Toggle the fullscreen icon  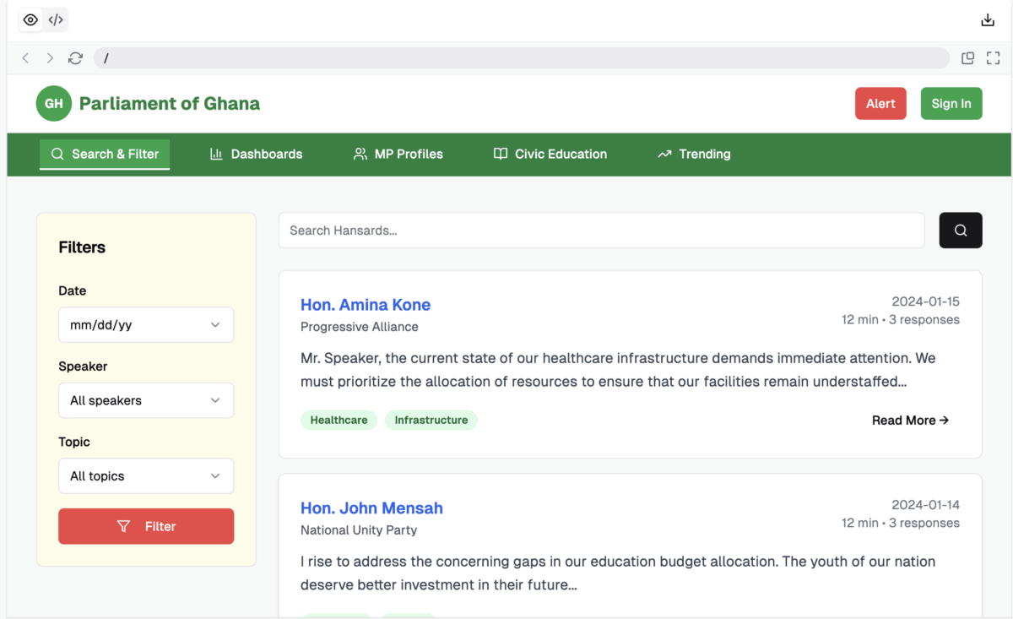(x=994, y=58)
